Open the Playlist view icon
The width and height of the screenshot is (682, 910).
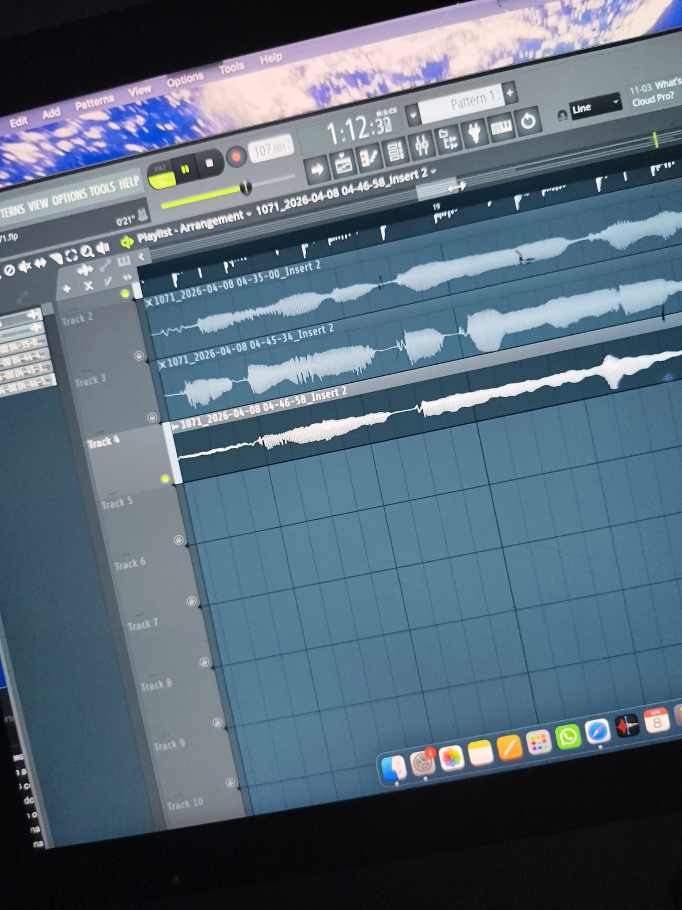(343, 163)
